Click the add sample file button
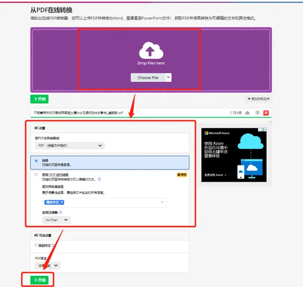The image size is (303, 287). point(259,99)
